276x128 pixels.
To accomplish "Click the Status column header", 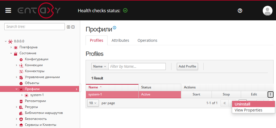I will (160, 87).
